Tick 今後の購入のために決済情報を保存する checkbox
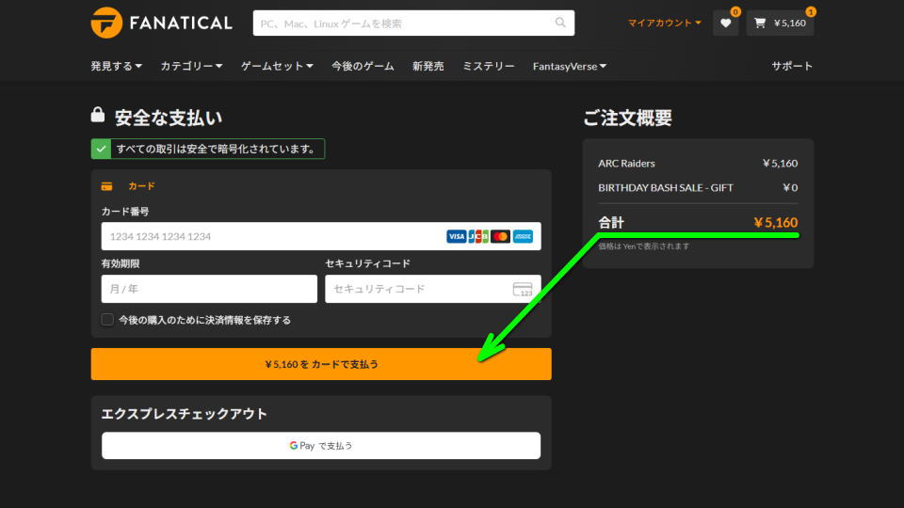Image resolution: width=904 pixels, height=508 pixels. (107, 320)
